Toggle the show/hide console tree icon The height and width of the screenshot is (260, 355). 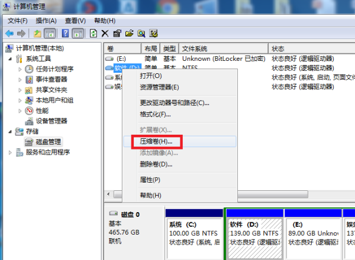coord(50,34)
